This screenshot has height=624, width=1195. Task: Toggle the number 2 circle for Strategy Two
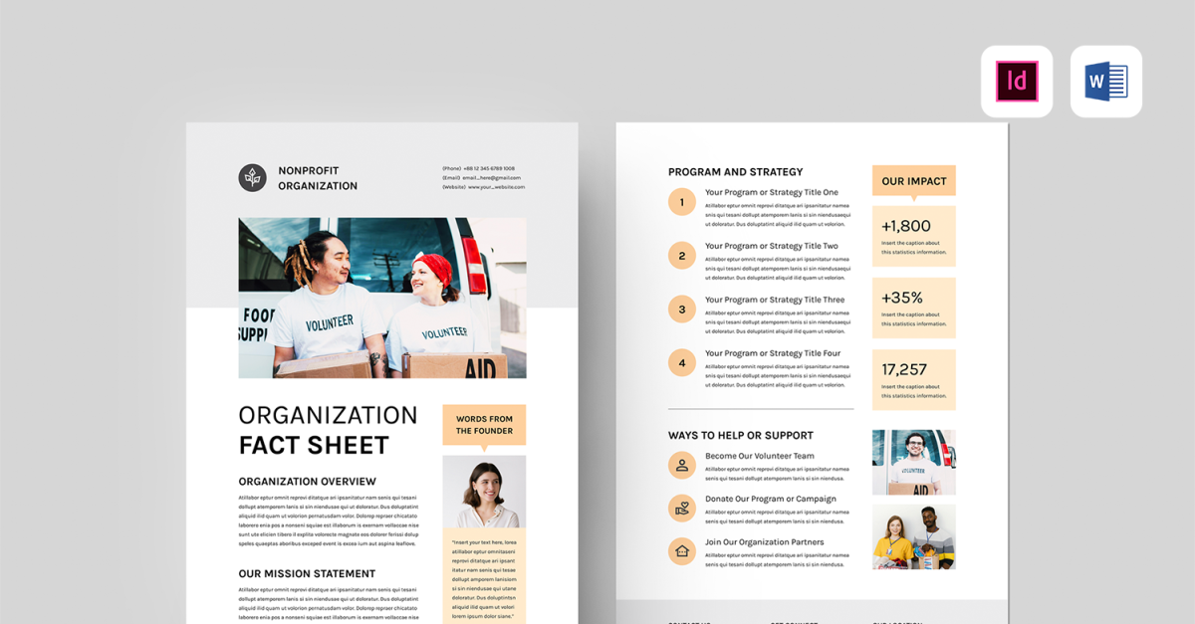(681, 255)
